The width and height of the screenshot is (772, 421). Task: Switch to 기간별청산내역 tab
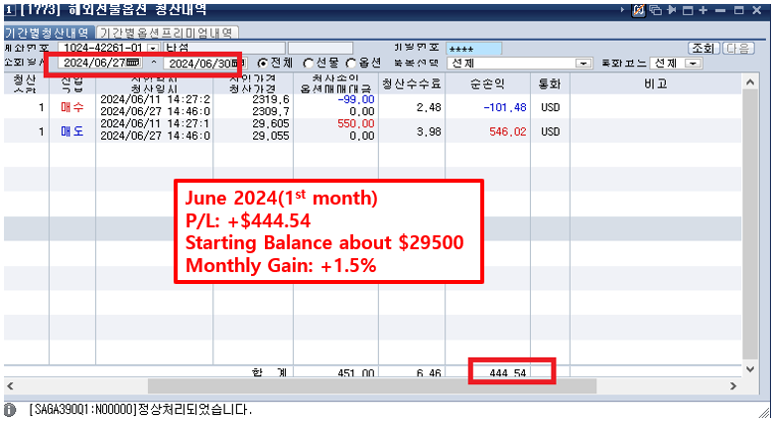46,33
